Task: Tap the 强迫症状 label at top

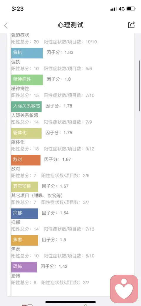Action: click(20, 35)
